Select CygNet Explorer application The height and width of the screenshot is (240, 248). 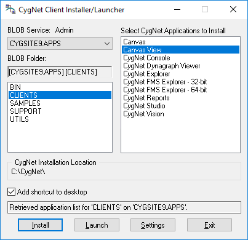tap(180, 74)
